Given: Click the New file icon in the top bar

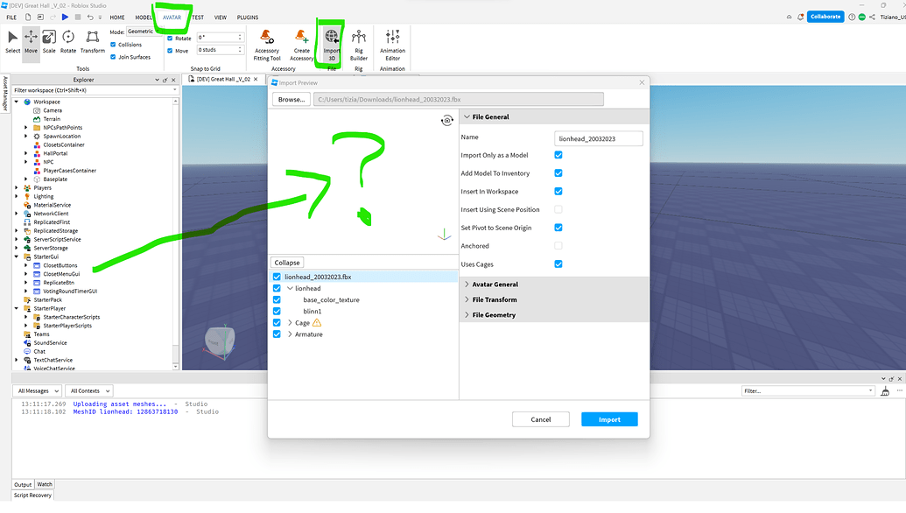Looking at the screenshot, I should coord(28,18).
